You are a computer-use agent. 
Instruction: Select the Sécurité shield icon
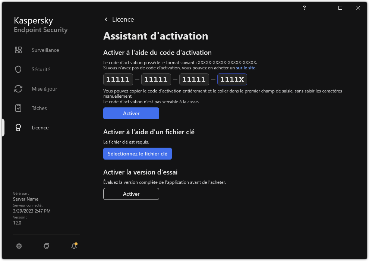18,69
